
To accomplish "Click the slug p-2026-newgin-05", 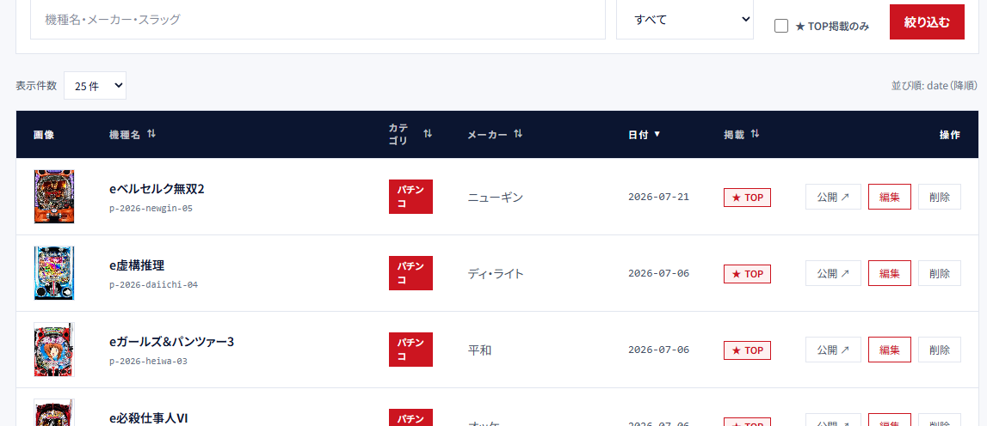I will (151, 208).
